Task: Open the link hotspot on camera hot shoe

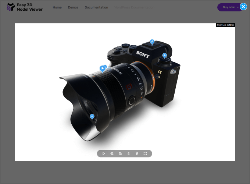Action: [x=152, y=42]
